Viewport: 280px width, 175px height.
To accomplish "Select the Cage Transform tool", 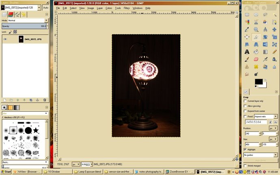I will pyautogui.click(x=274, y=44).
